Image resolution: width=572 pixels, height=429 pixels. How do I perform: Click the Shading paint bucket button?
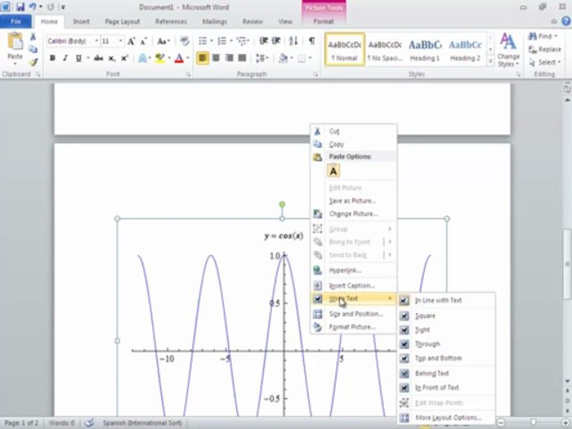(283, 58)
